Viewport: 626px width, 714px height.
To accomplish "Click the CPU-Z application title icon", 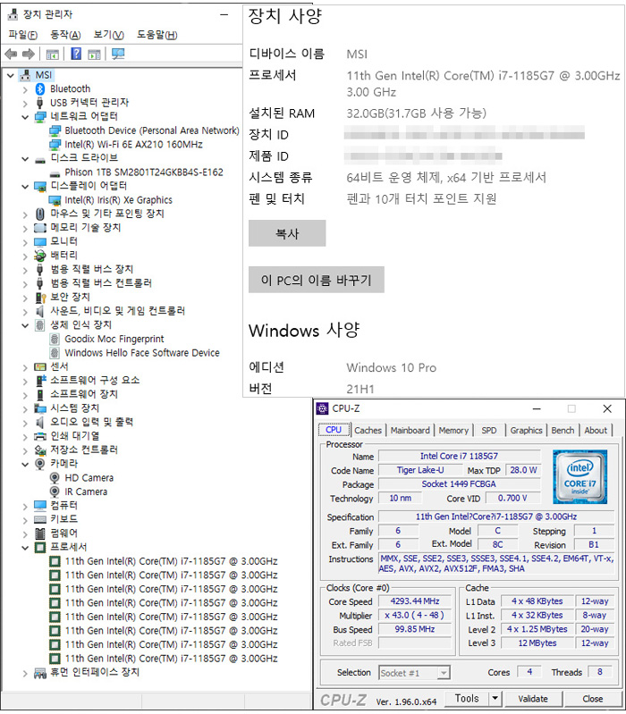I will 322,409.
